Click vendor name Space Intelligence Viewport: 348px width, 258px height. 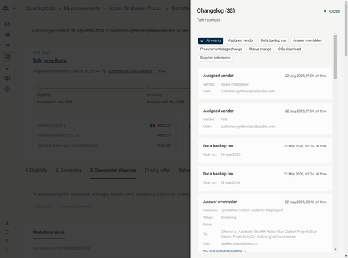[235, 84]
